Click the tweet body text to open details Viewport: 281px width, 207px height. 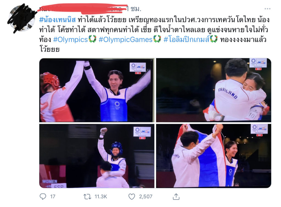pyautogui.click(x=154, y=34)
